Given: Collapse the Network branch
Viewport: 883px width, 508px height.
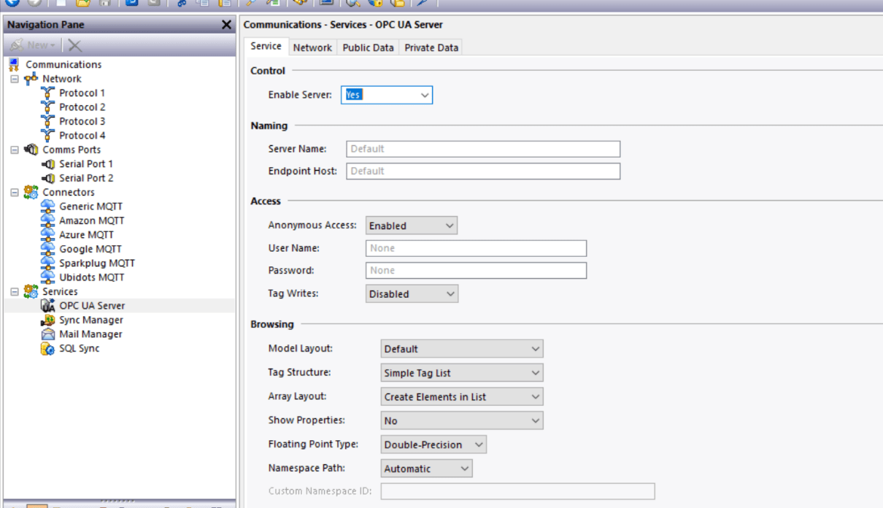Looking at the screenshot, I should point(15,79).
